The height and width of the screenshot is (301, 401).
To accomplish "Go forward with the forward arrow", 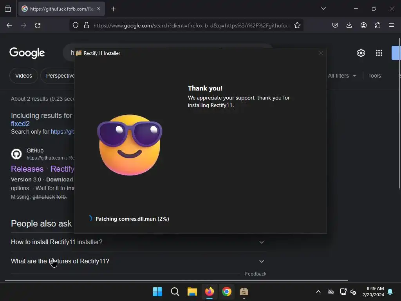I will [23, 25].
